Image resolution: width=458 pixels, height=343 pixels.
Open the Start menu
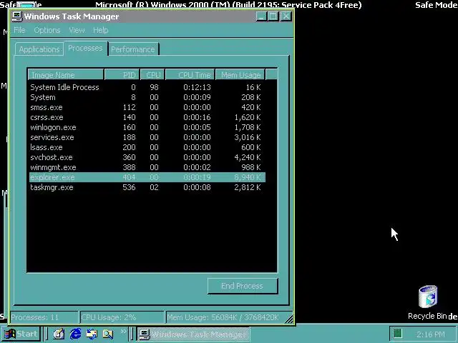click(21, 334)
